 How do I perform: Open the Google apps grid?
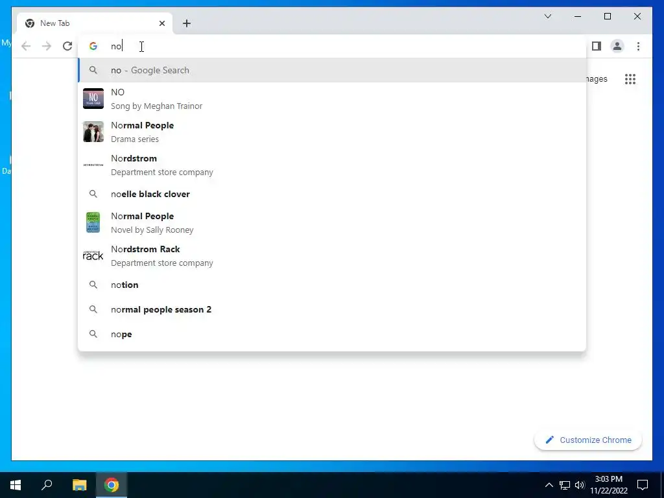tap(630, 79)
